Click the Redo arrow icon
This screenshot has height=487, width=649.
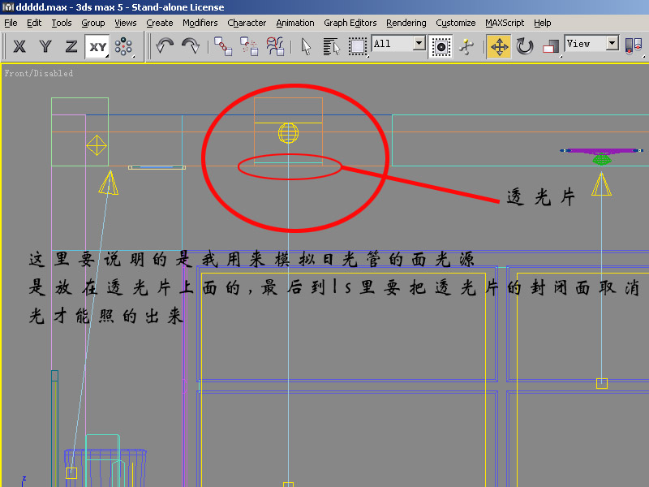click(191, 45)
